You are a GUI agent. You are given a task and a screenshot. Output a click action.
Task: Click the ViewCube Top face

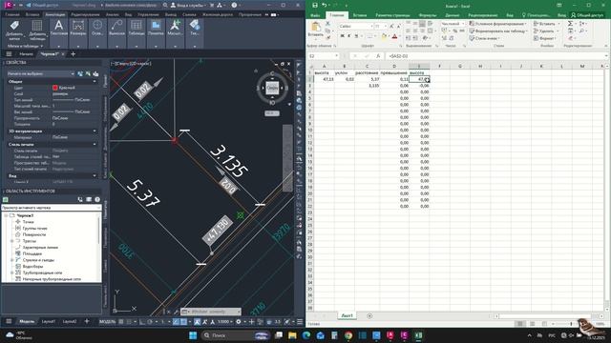[272, 89]
